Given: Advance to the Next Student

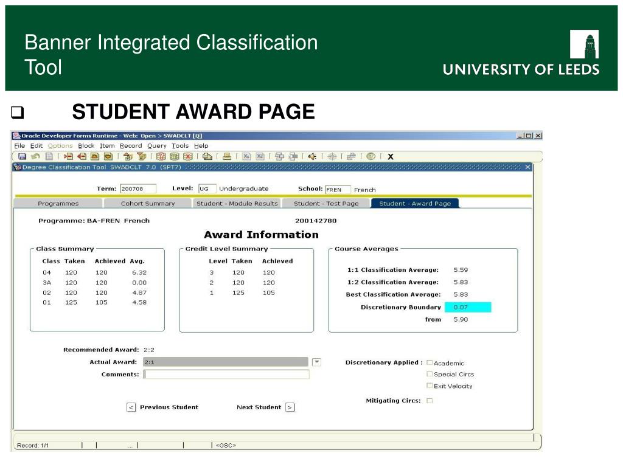Looking at the screenshot, I should point(290,407).
